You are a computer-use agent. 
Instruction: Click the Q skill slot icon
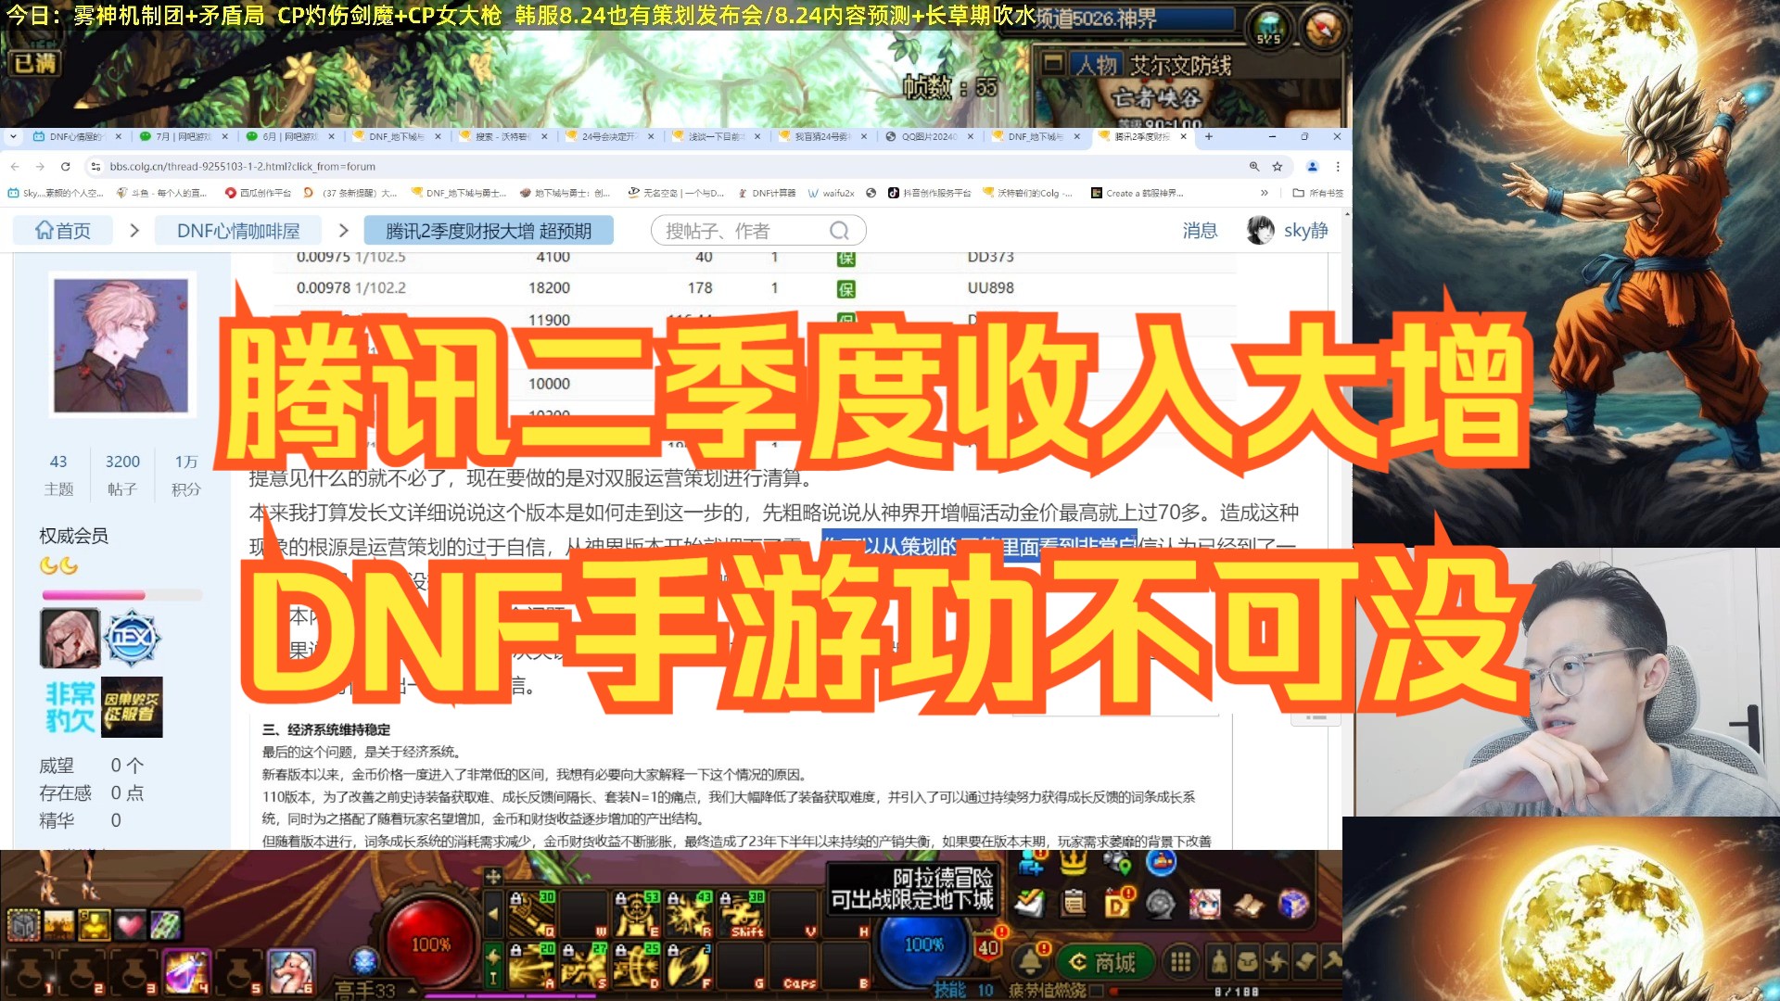tap(532, 914)
